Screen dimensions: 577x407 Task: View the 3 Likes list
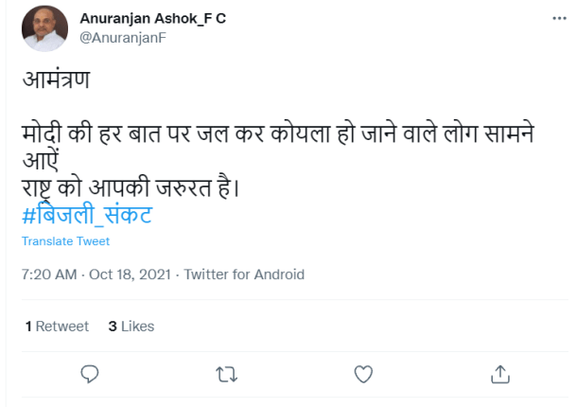coord(131,327)
